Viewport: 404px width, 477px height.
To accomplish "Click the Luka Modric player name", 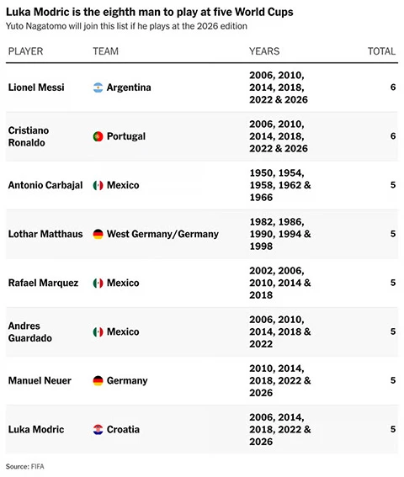I will point(36,430).
